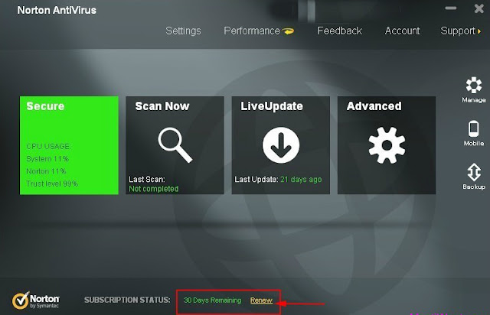The image size is (490, 315).
Task: Click the LiveUpdate download arrow icon
Action: tap(281, 145)
